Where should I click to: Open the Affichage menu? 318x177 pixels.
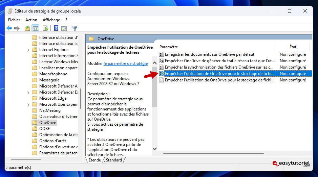coord(51,20)
